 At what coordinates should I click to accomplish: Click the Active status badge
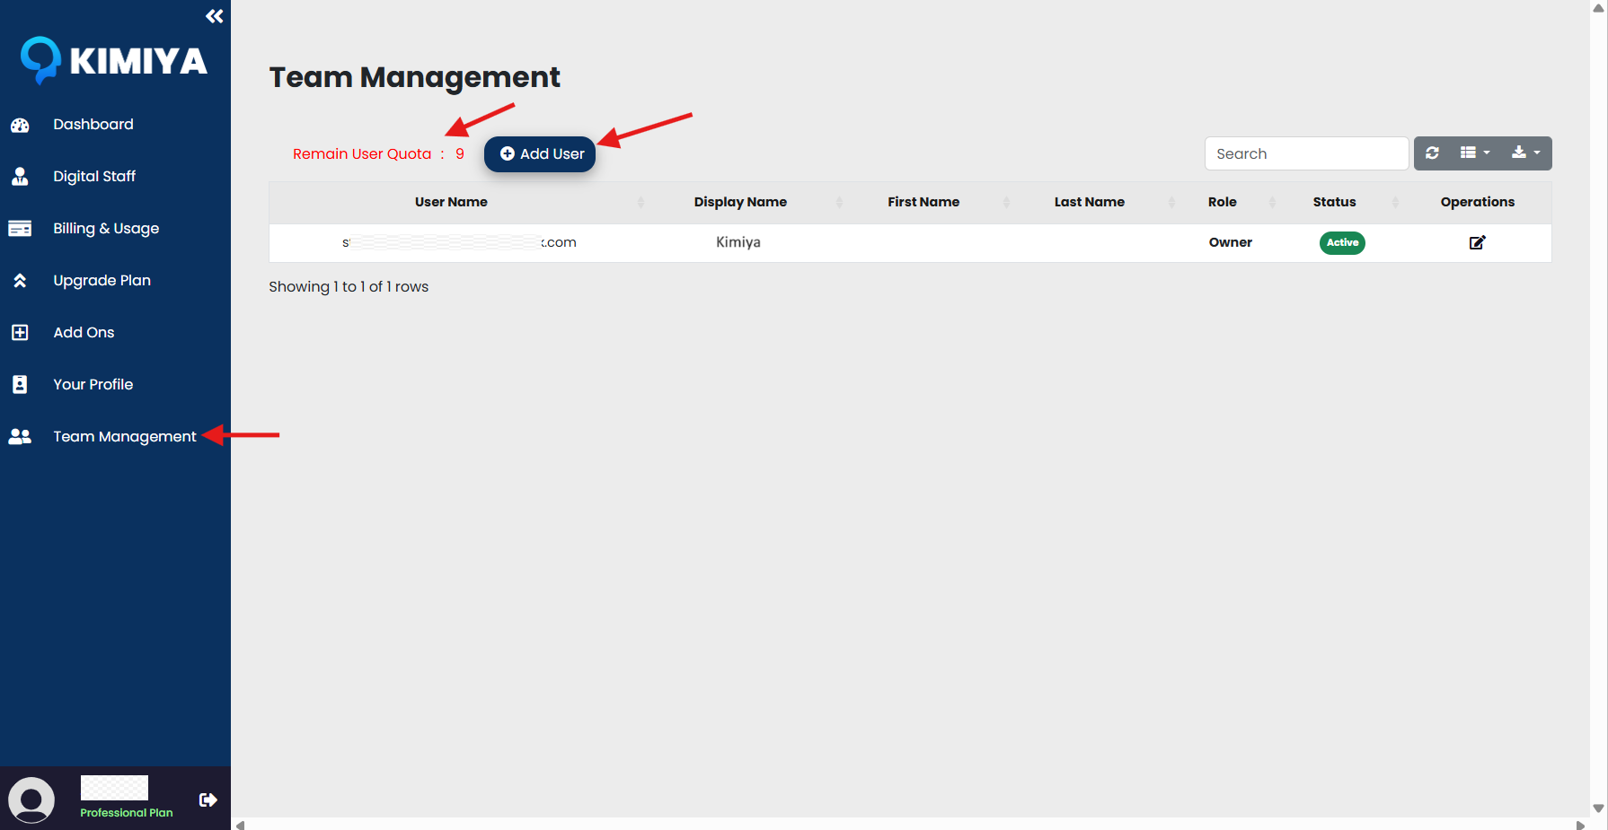(1342, 242)
